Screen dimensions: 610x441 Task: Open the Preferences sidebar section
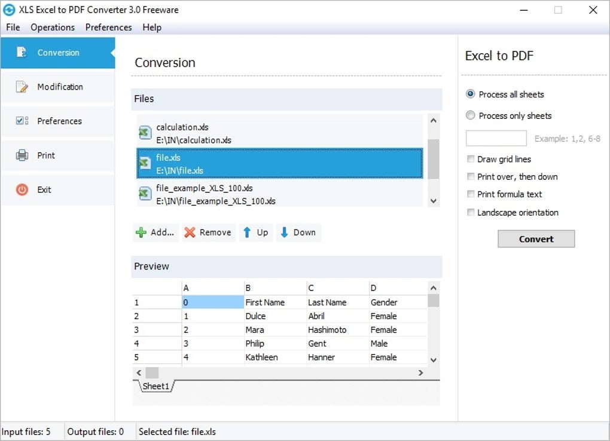pos(57,121)
